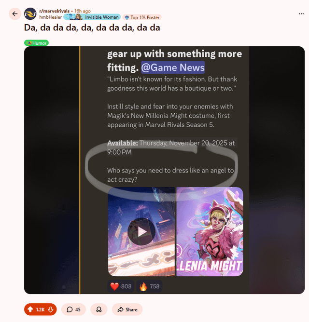309x322 pixels.
Task: Open the 45 comments
Action: [73, 309]
